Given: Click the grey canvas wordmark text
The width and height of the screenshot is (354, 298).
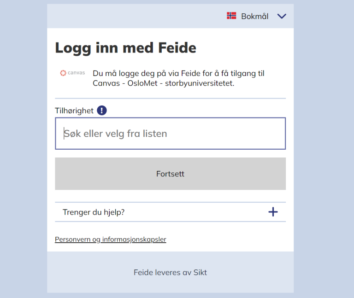Looking at the screenshot, I should click(x=77, y=73).
